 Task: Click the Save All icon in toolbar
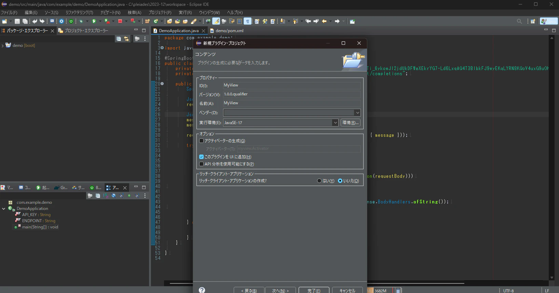25,21
